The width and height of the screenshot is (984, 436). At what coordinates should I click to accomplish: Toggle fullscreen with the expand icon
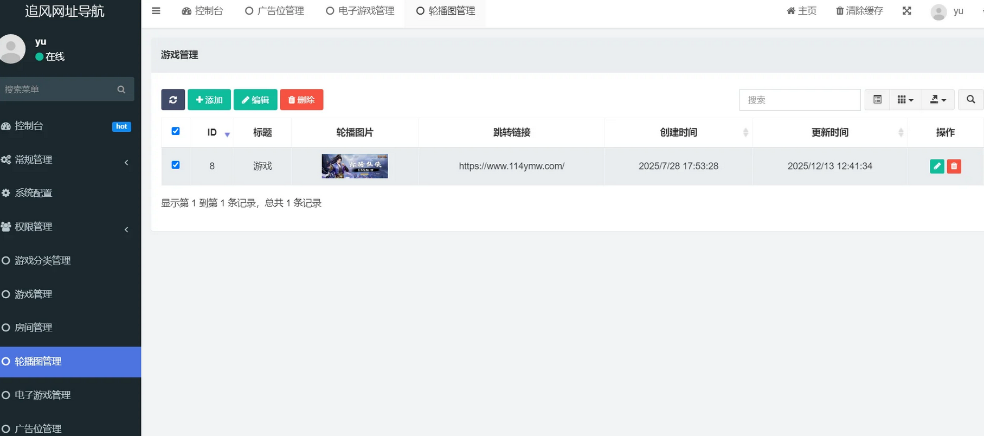pos(907,11)
